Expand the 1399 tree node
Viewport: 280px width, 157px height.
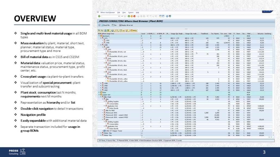click(x=101, y=83)
